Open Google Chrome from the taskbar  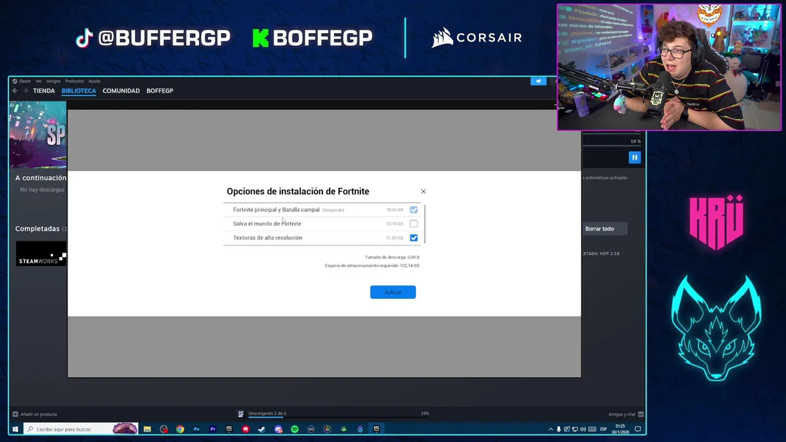point(180,429)
